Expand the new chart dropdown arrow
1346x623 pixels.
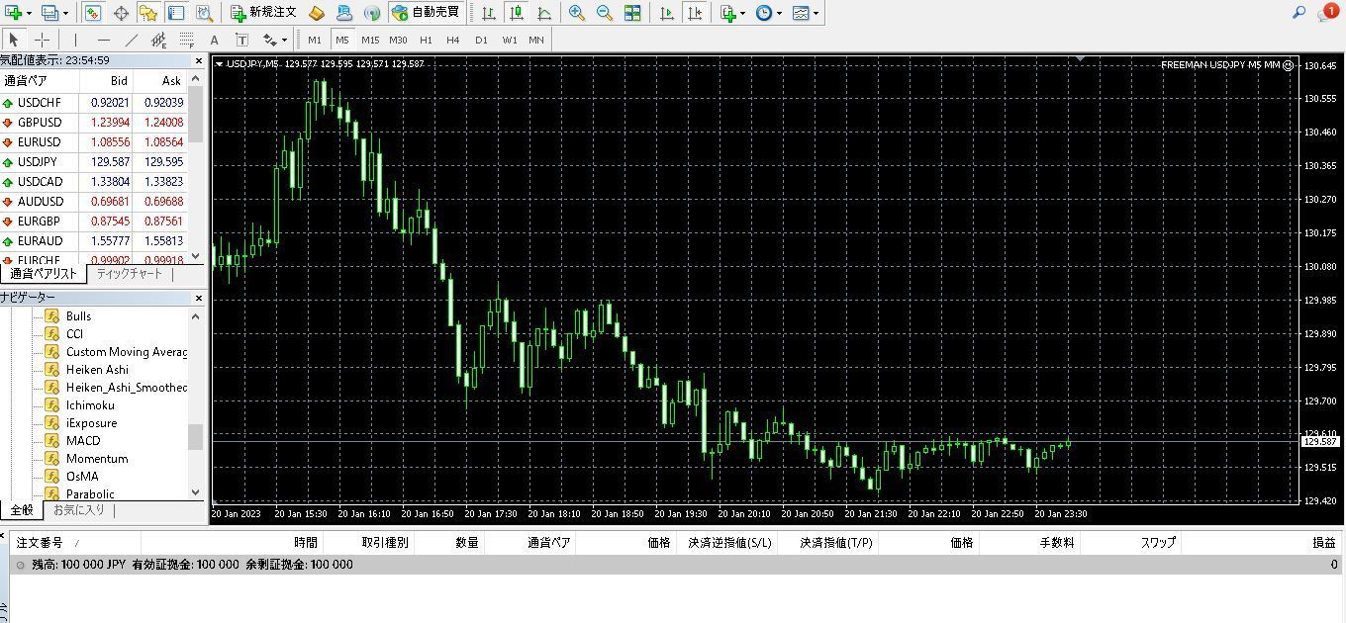point(29,13)
